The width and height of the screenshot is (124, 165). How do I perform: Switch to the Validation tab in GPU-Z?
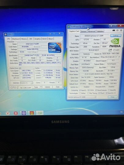[100, 31]
